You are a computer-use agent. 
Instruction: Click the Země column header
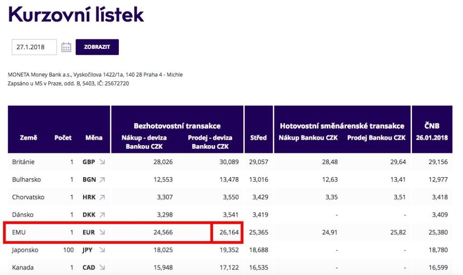click(28, 138)
